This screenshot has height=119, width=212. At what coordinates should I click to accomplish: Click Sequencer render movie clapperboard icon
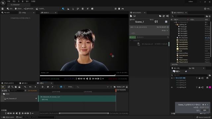(20, 87)
